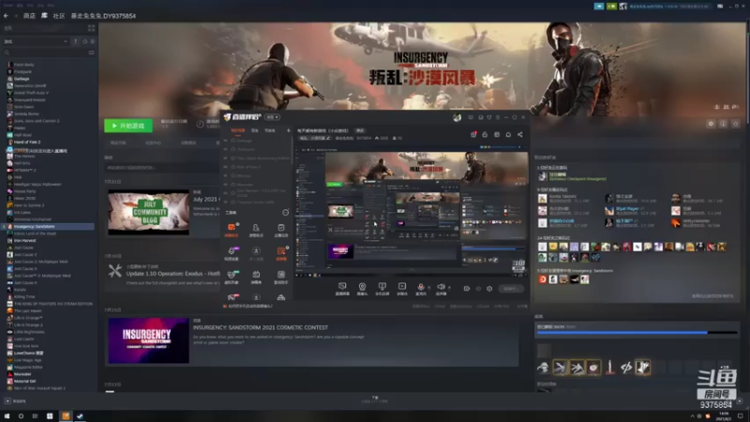Open game settings gear on Insurgency page

[711, 124]
